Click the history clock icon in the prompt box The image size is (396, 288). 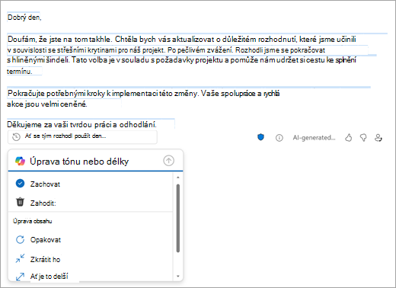tap(16, 137)
